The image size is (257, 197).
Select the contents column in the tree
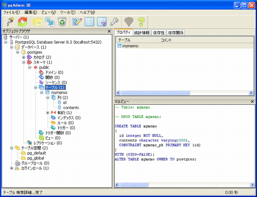[x=71, y=108]
